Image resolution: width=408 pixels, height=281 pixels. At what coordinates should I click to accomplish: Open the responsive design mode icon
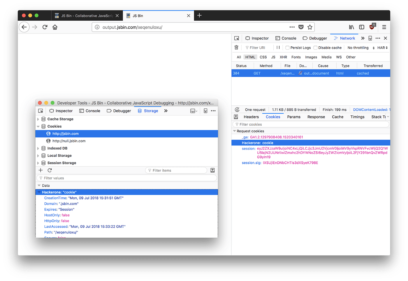[370, 38]
